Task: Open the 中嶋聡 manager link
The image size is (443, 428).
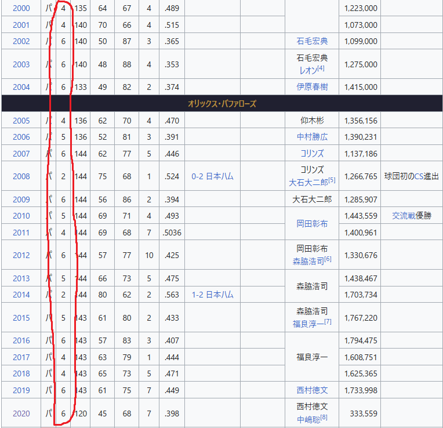Action: click(308, 420)
